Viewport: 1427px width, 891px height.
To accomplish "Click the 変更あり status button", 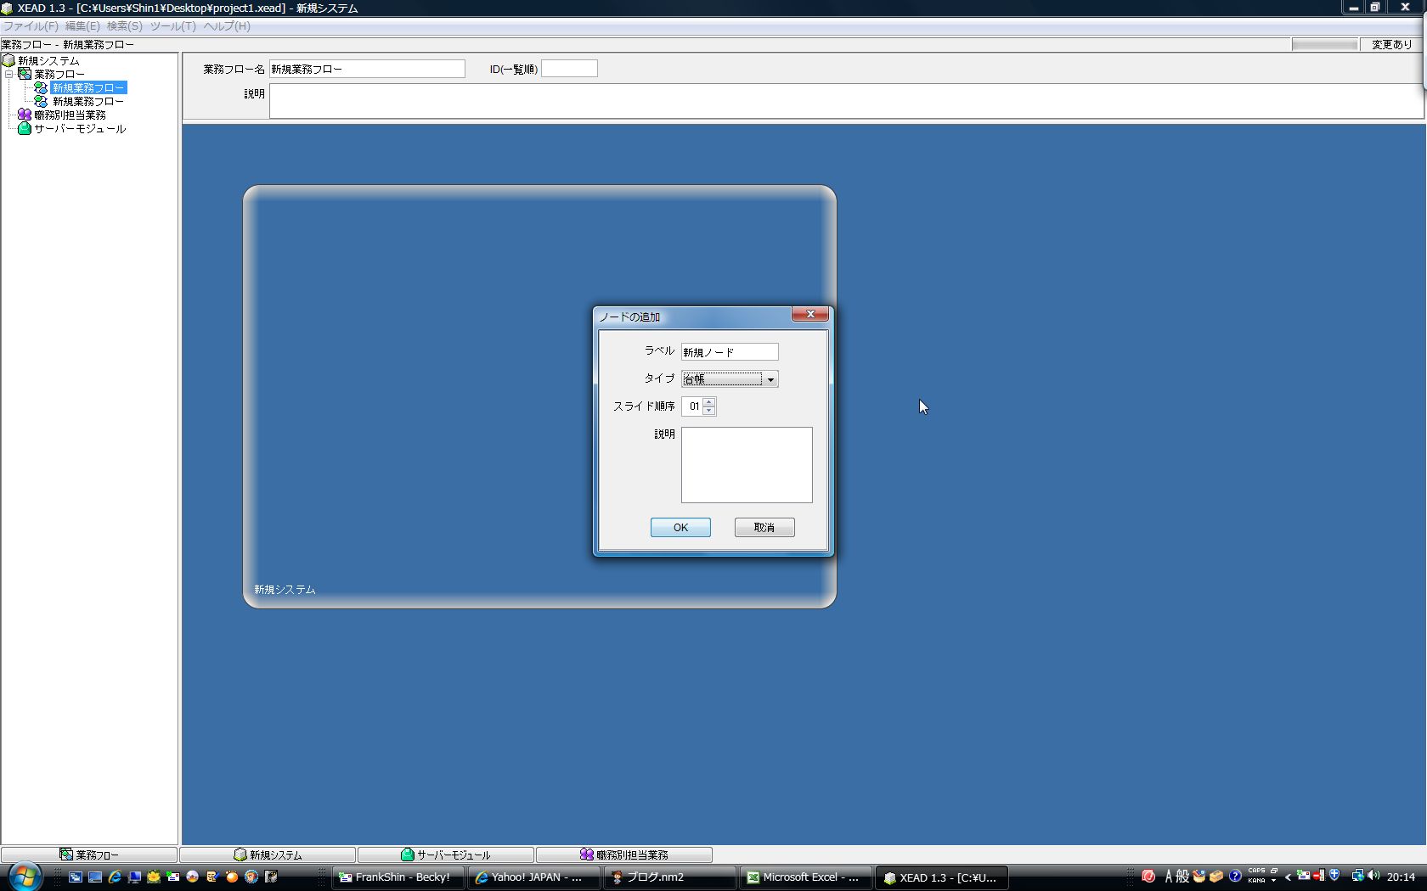I will [1391, 44].
